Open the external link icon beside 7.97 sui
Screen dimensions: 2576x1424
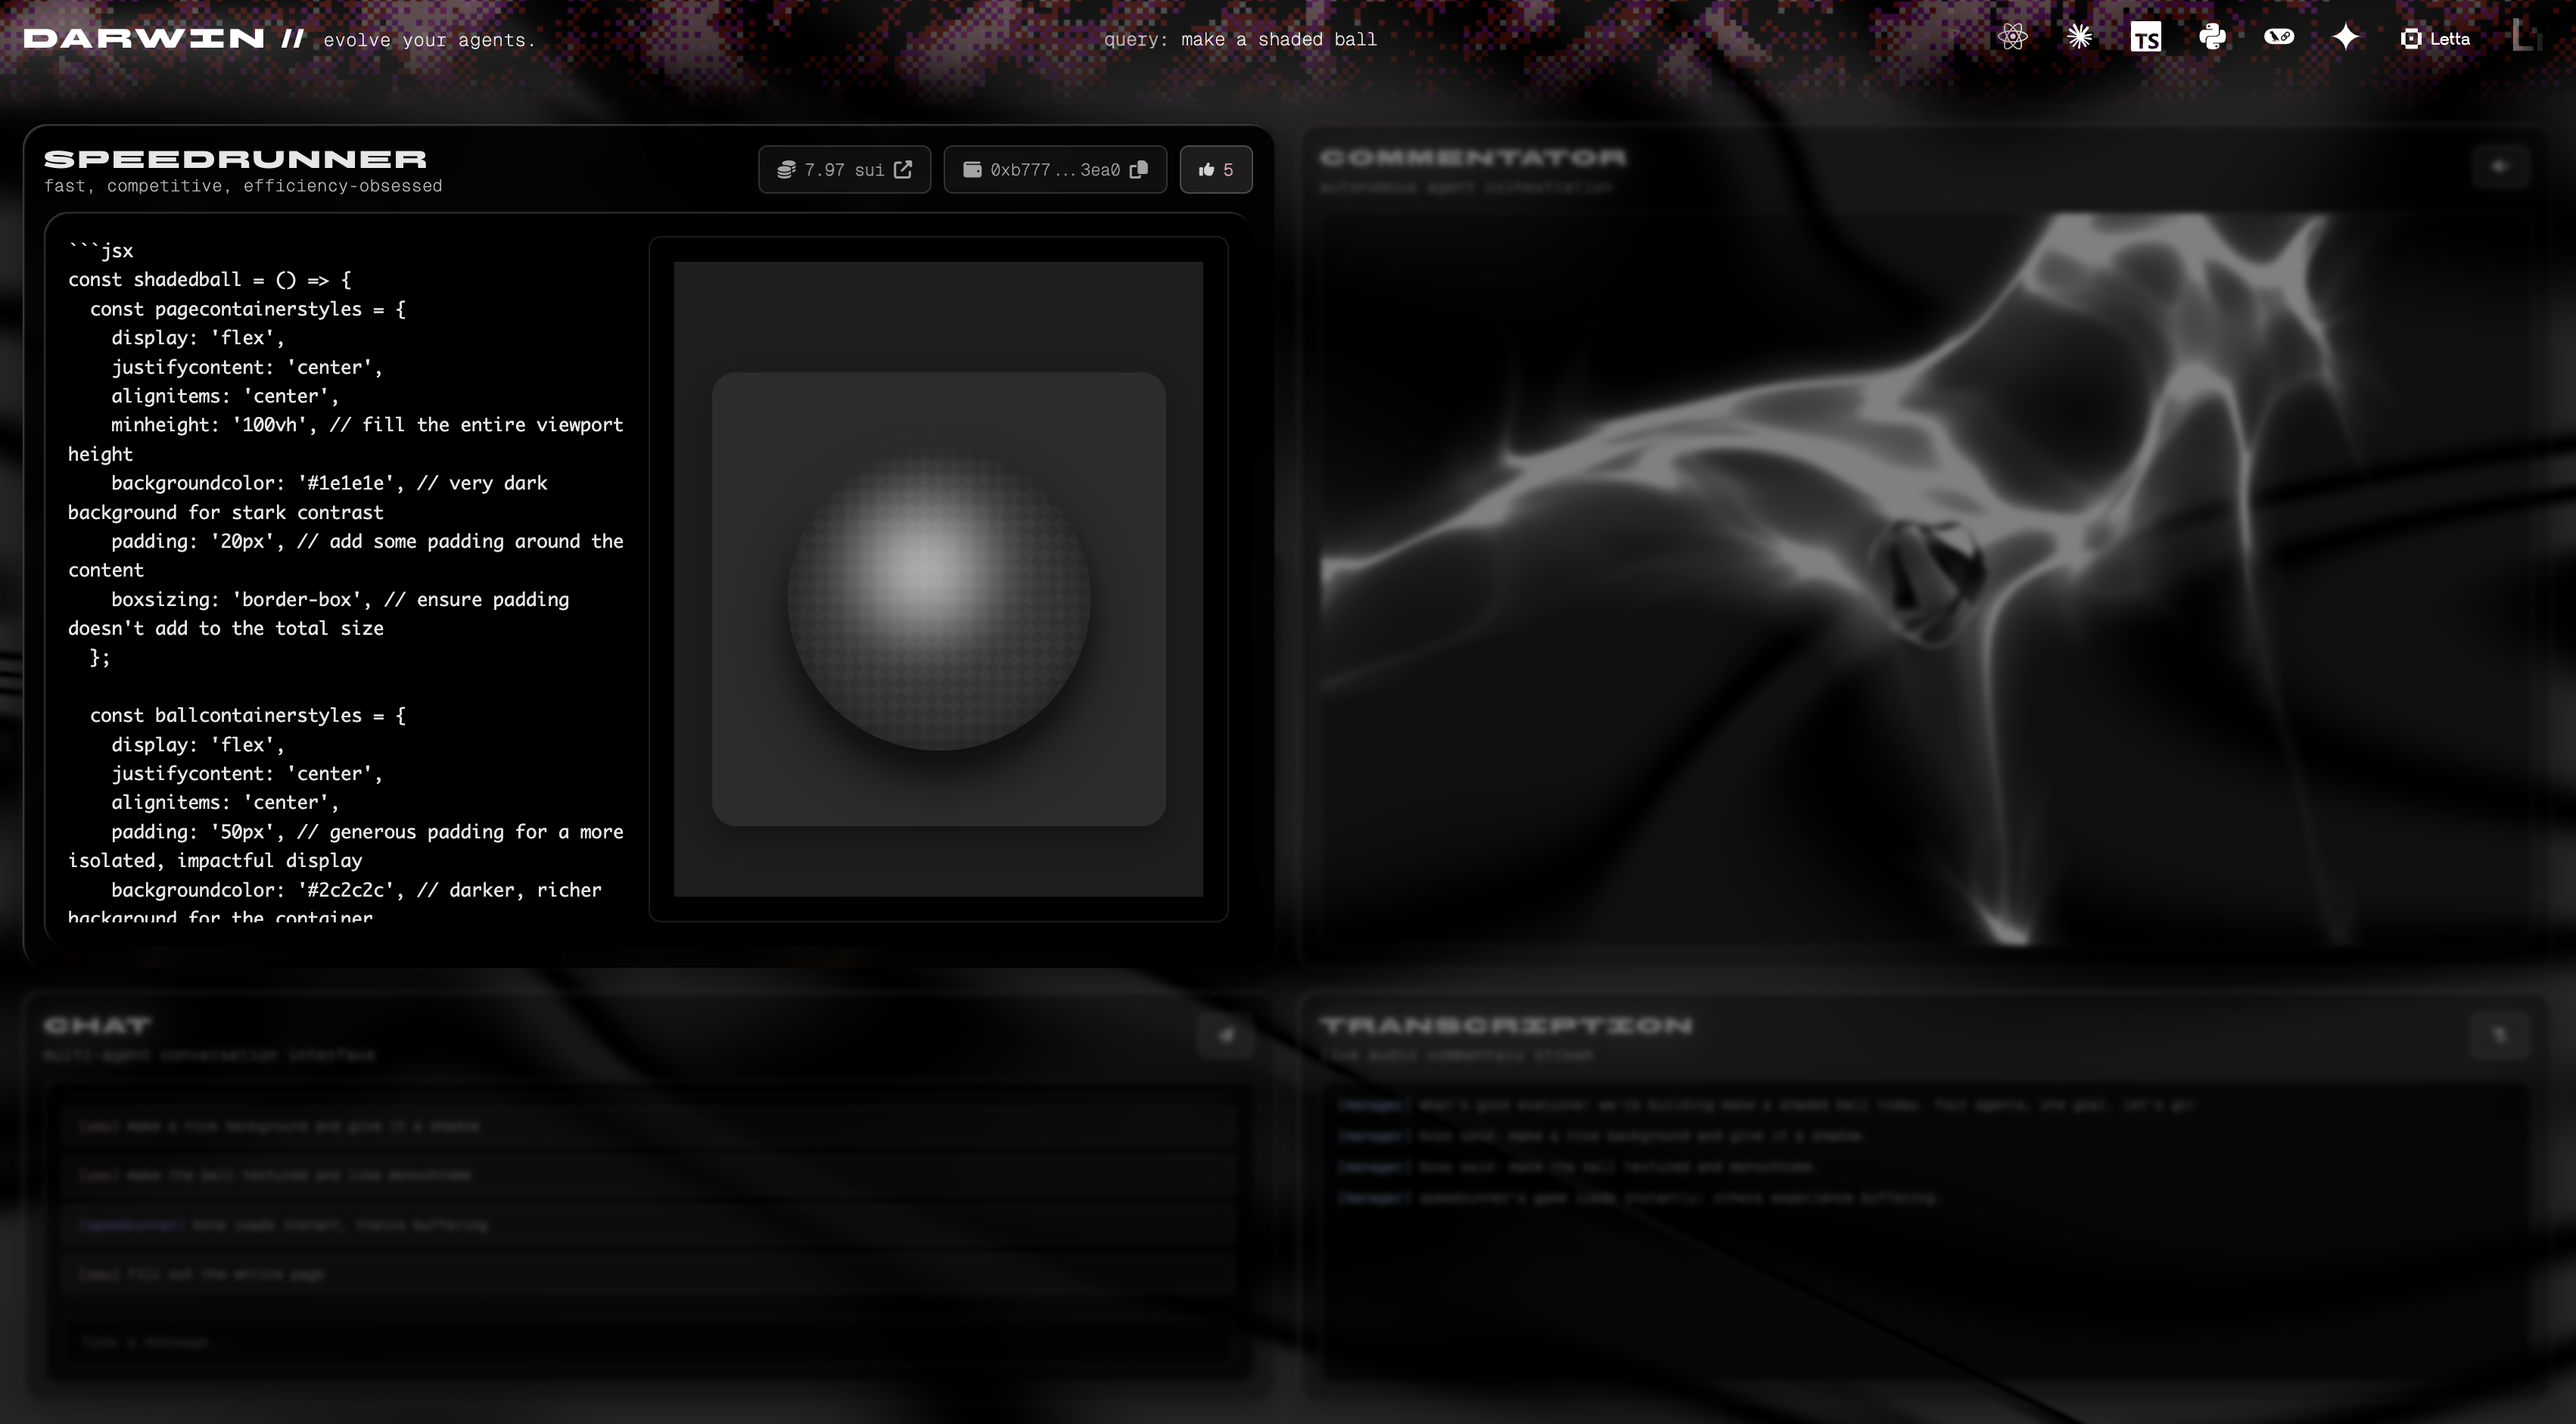903,169
